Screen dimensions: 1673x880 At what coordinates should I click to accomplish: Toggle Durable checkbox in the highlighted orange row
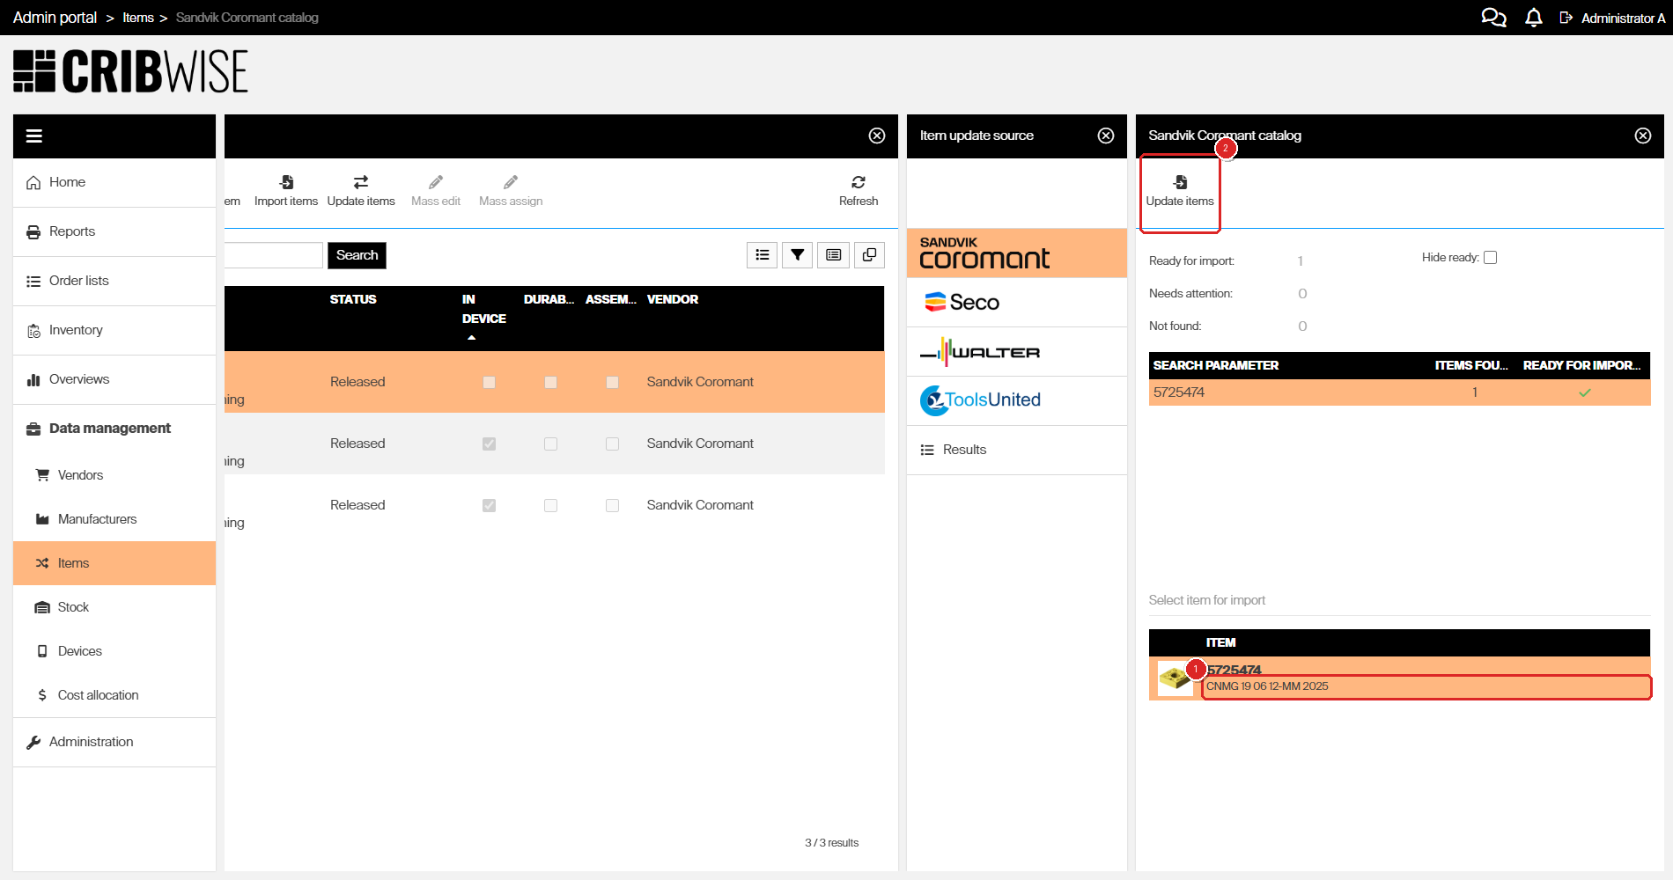(550, 382)
